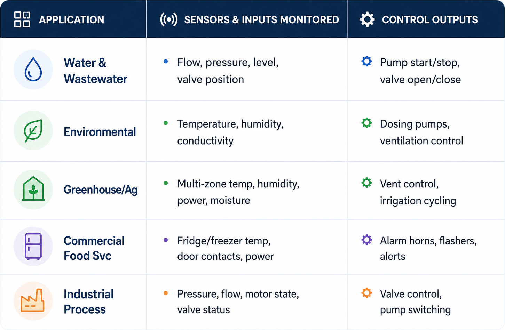Click the orange factory icon
This screenshot has width=505, height=330.
(x=32, y=300)
